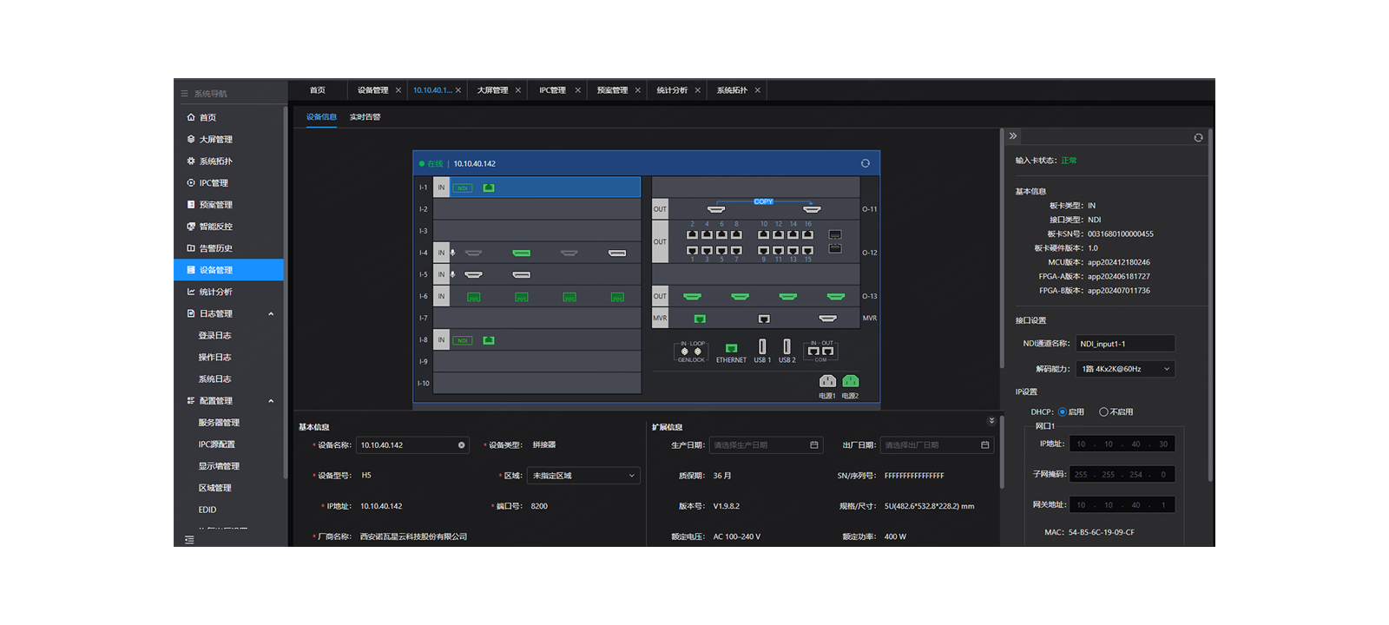Collapse the 日志管理 sidebar group
The image size is (1389, 625).
[x=271, y=314]
